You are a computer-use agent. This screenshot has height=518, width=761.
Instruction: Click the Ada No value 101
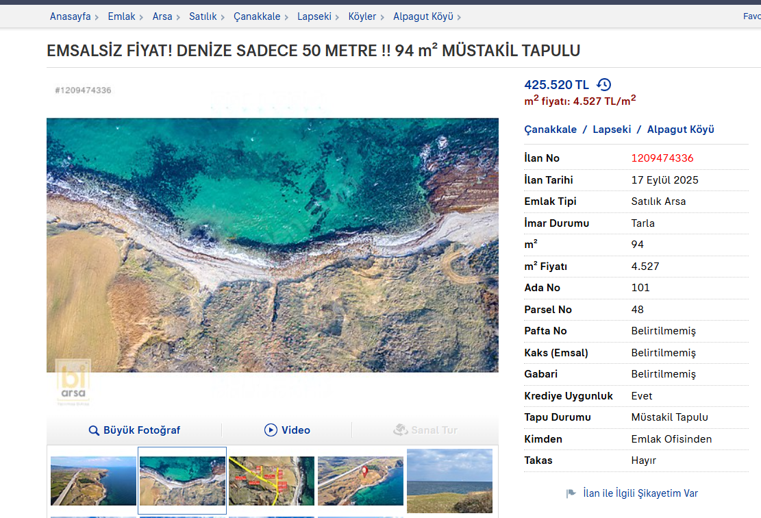(x=640, y=288)
